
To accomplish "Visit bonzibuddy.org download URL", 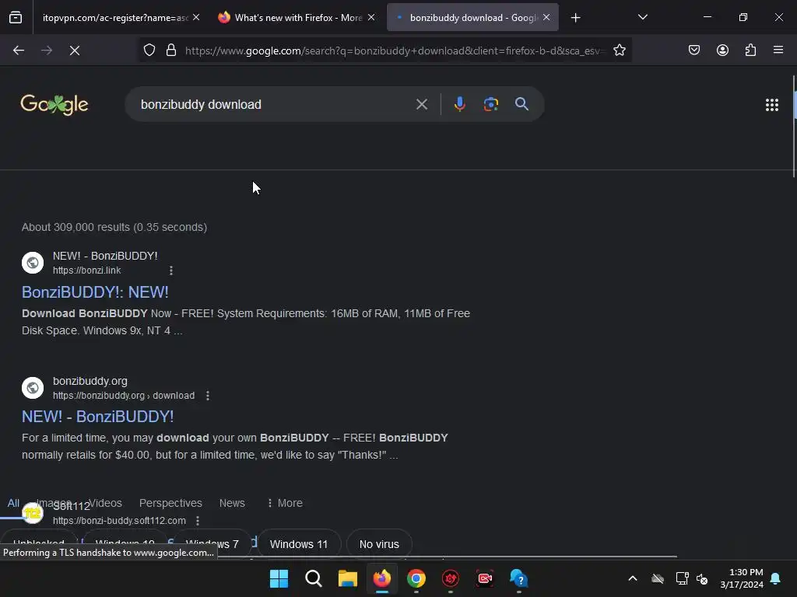I will click(124, 396).
